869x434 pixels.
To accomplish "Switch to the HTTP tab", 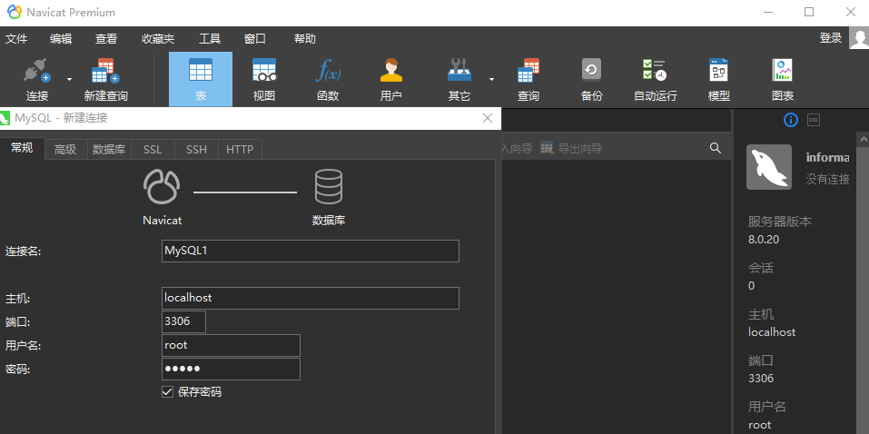I will pyautogui.click(x=240, y=149).
